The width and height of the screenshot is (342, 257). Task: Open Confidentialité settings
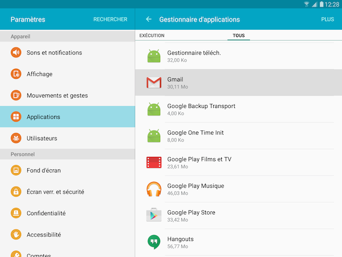67,213
